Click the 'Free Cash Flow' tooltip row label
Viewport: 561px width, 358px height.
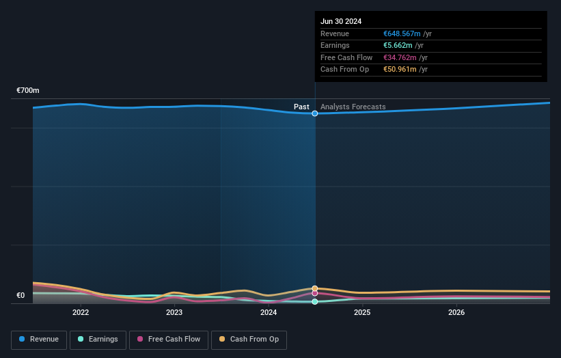[x=346, y=57]
